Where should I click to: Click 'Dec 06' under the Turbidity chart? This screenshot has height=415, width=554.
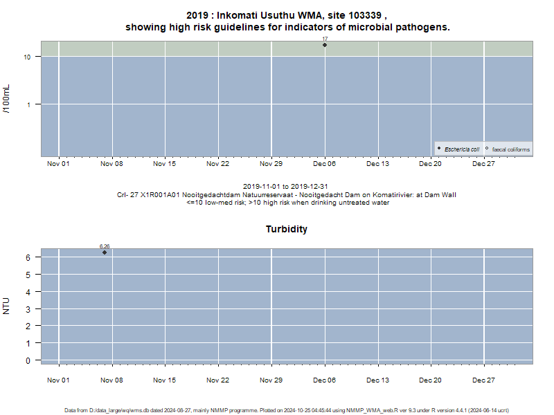click(x=324, y=380)
